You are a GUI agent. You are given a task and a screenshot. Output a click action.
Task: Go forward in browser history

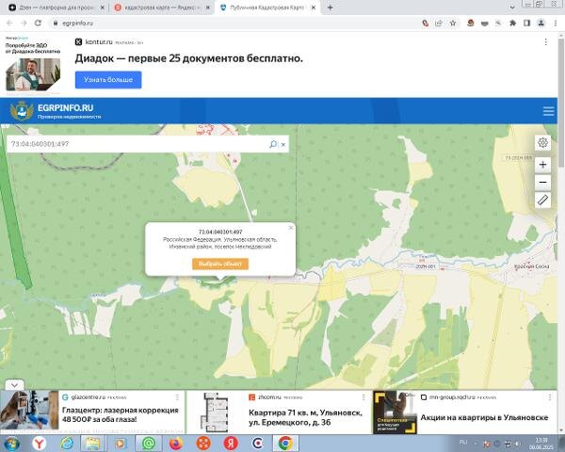coord(24,23)
